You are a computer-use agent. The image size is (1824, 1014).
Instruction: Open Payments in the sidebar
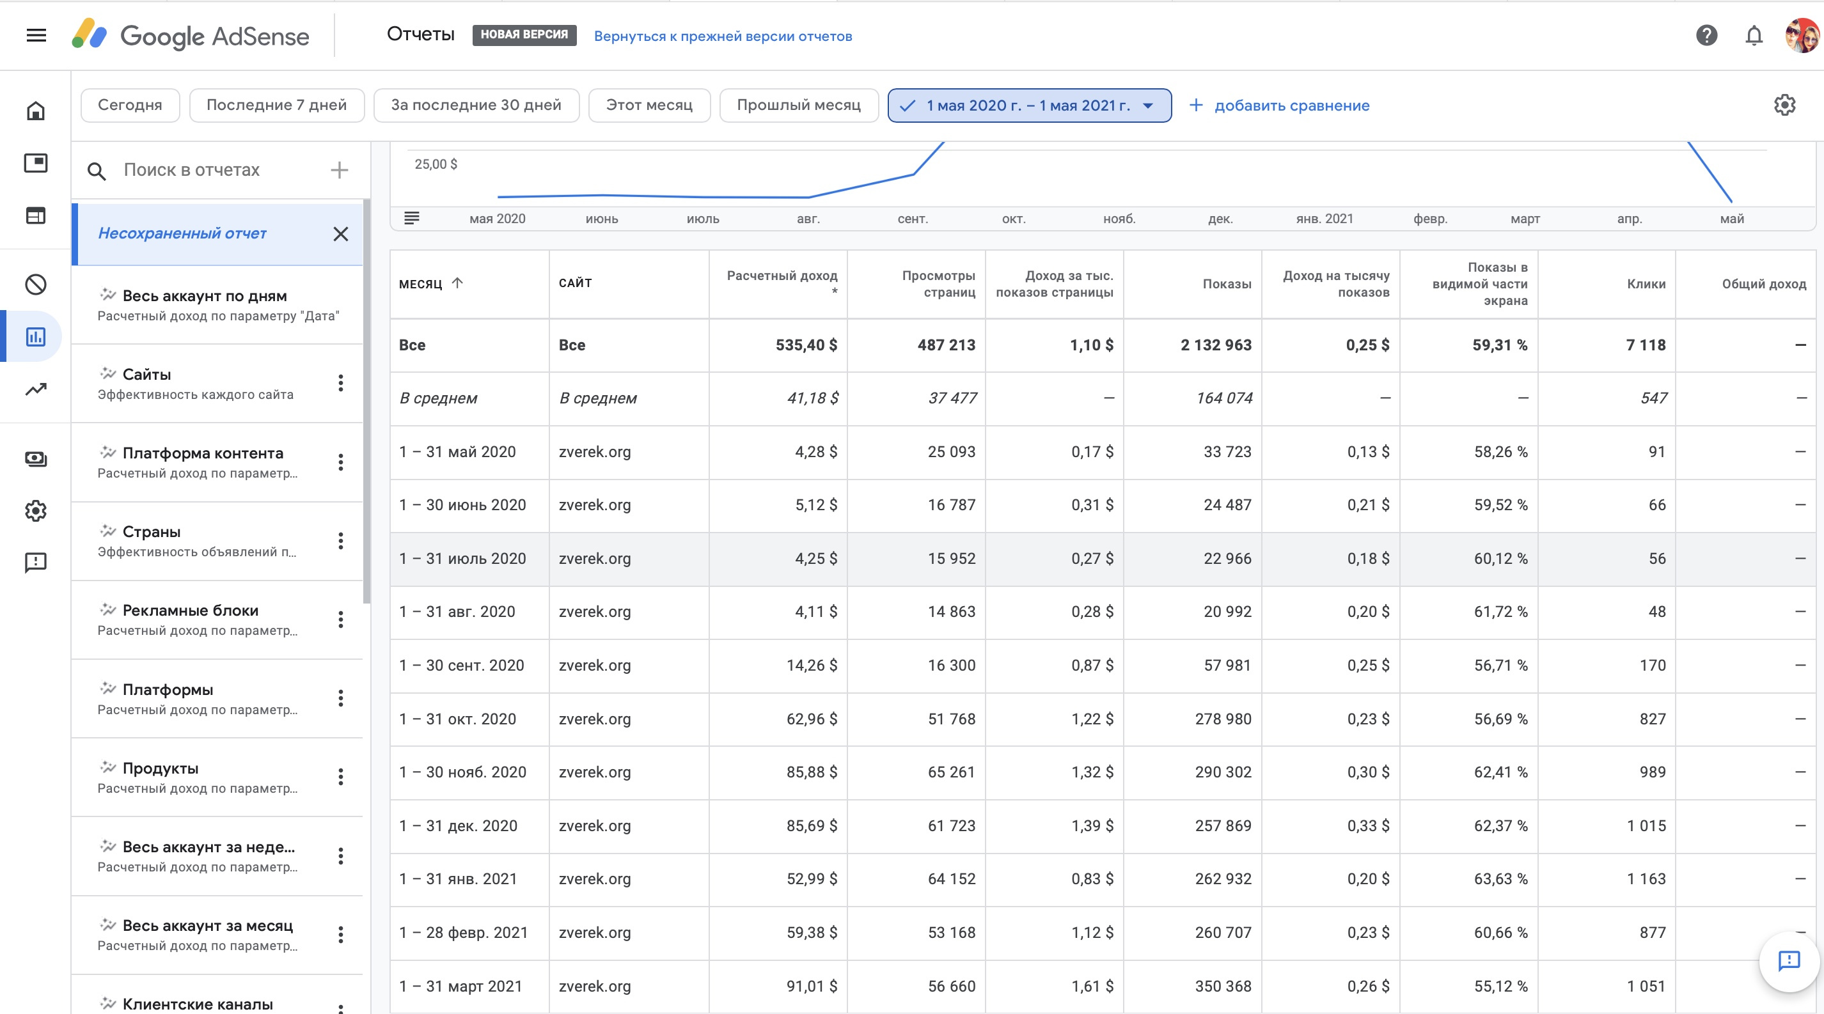pyautogui.click(x=36, y=459)
